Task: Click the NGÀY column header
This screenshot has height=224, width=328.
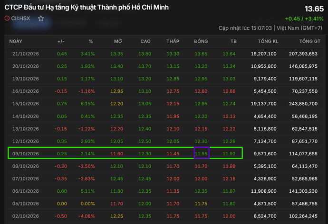Action: tap(16, 41)
